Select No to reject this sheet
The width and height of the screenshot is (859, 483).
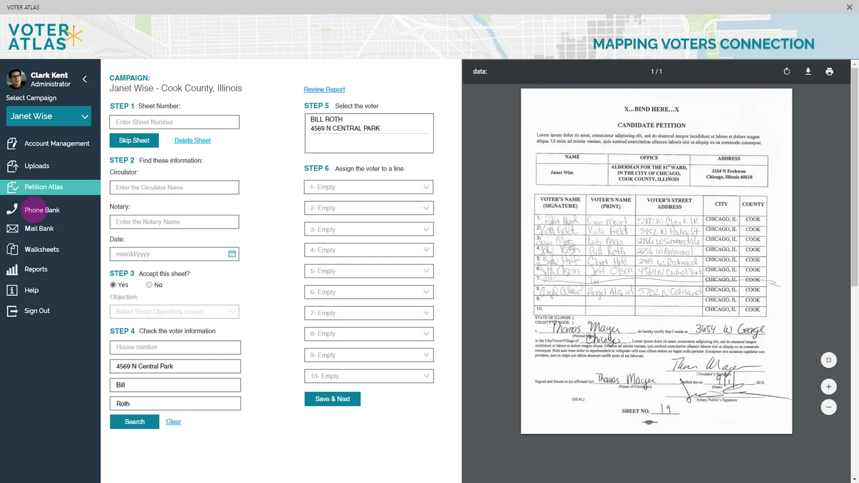(149, 285)
